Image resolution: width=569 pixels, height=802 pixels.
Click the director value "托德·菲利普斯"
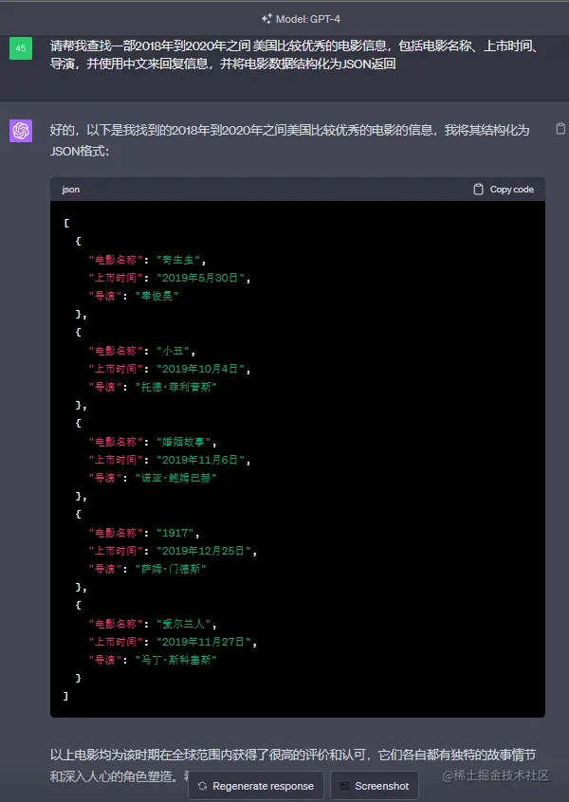point(176,387)
